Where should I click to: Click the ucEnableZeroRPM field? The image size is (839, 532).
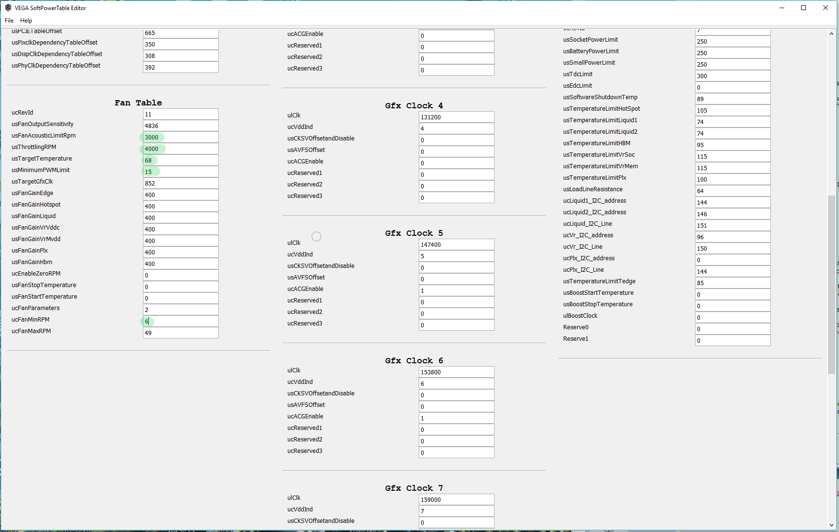pyautogui.click(x=181, y=275)
